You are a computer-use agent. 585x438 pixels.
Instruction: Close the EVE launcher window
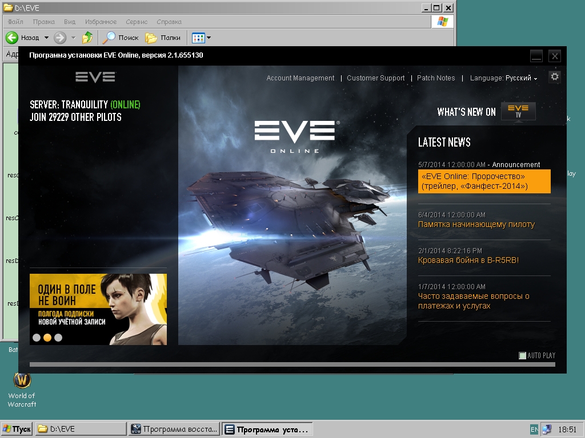[x=555, y=56]
